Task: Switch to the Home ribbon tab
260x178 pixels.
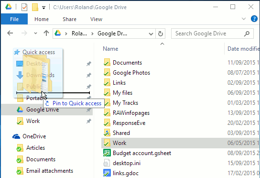Action: click(42, 19)
